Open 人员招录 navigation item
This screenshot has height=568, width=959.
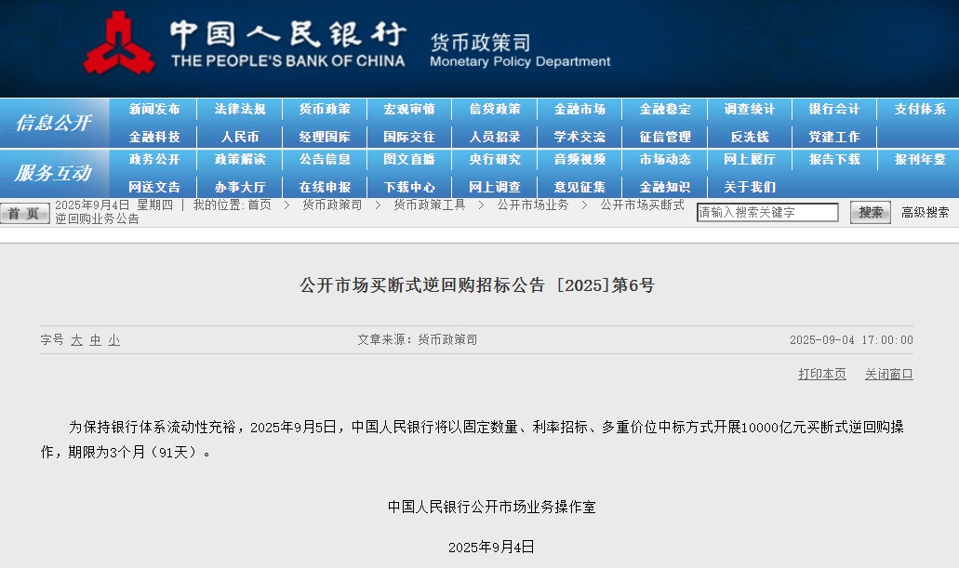495,137
